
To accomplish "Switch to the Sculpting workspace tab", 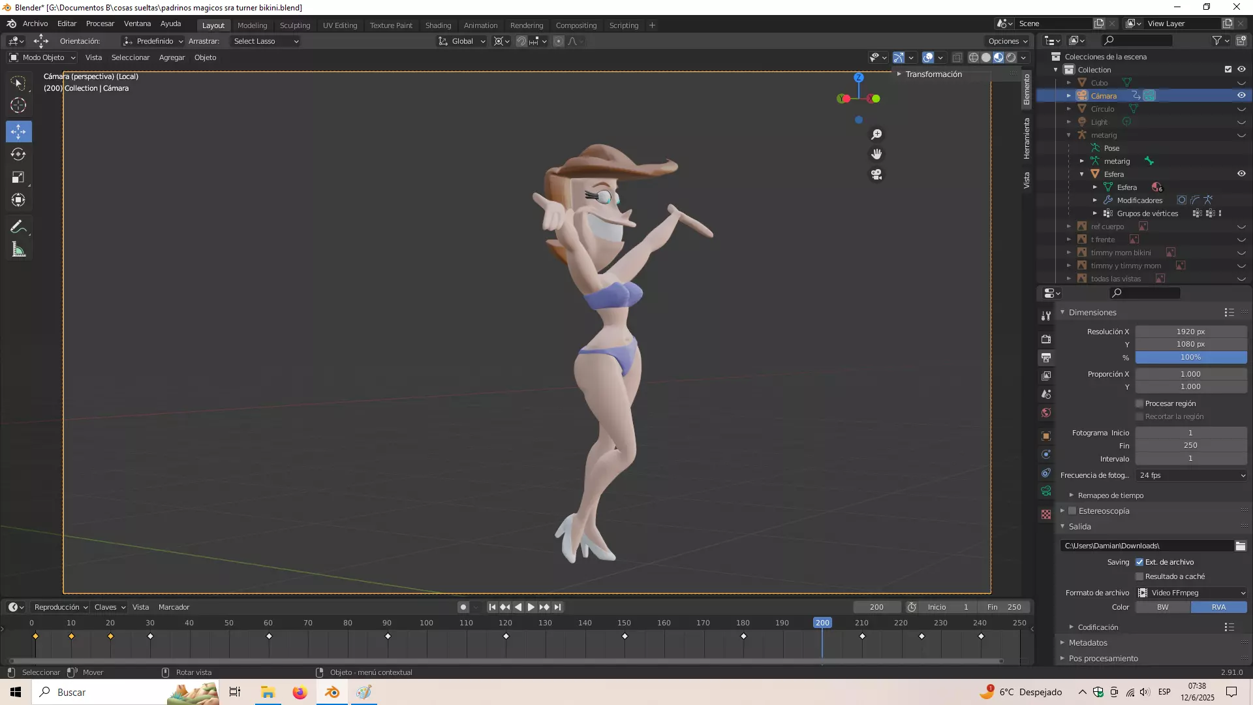I will click(x=295, y=25).
